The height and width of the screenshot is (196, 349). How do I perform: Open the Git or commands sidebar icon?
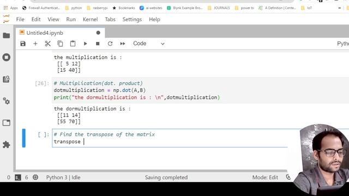[x=7, y=79]
